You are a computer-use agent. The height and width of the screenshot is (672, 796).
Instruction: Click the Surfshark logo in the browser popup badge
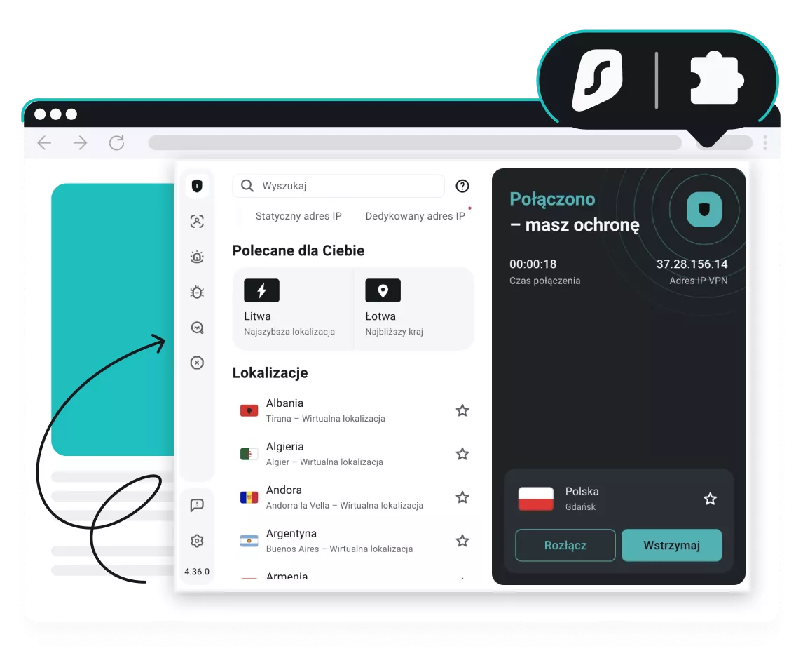pos(596,79)
